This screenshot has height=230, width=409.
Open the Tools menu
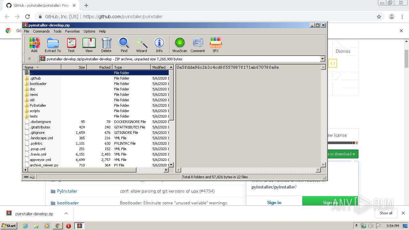(x=58, y=31)
